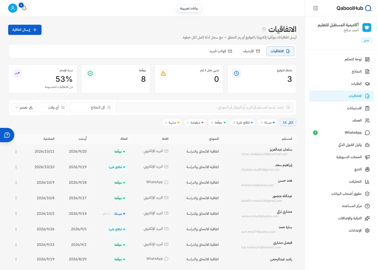This screenshot has width=378, height=270.
Task: Open حقوق أصحاب البيانات in sidebar
Action: click(341, 194)
